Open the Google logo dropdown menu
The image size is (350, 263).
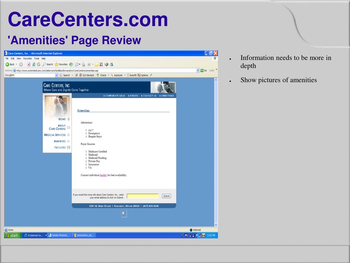click(9, 75)
